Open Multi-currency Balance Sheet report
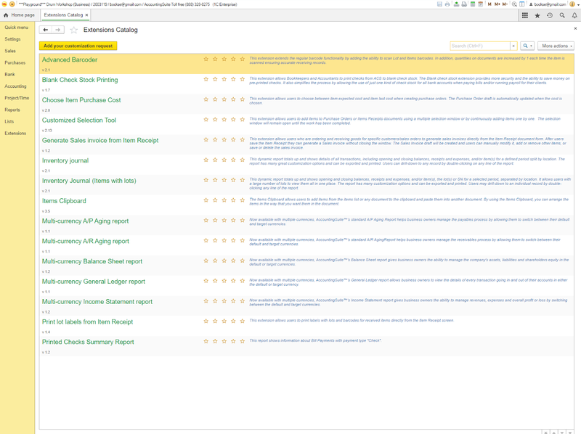Viewport: 581px width, 434px height. click(x=92, y=261)
